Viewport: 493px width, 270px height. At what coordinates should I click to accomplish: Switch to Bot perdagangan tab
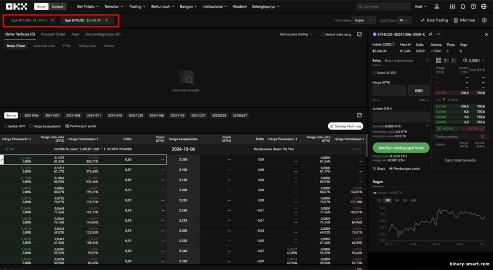[x=103, y=34]
